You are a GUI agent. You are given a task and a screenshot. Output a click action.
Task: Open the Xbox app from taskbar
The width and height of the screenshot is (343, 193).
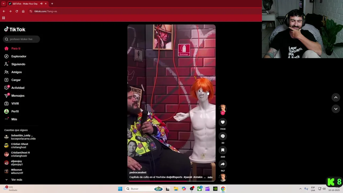(200, 189)
